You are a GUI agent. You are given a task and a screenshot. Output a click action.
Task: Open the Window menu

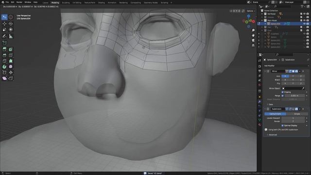click(28, 2)
